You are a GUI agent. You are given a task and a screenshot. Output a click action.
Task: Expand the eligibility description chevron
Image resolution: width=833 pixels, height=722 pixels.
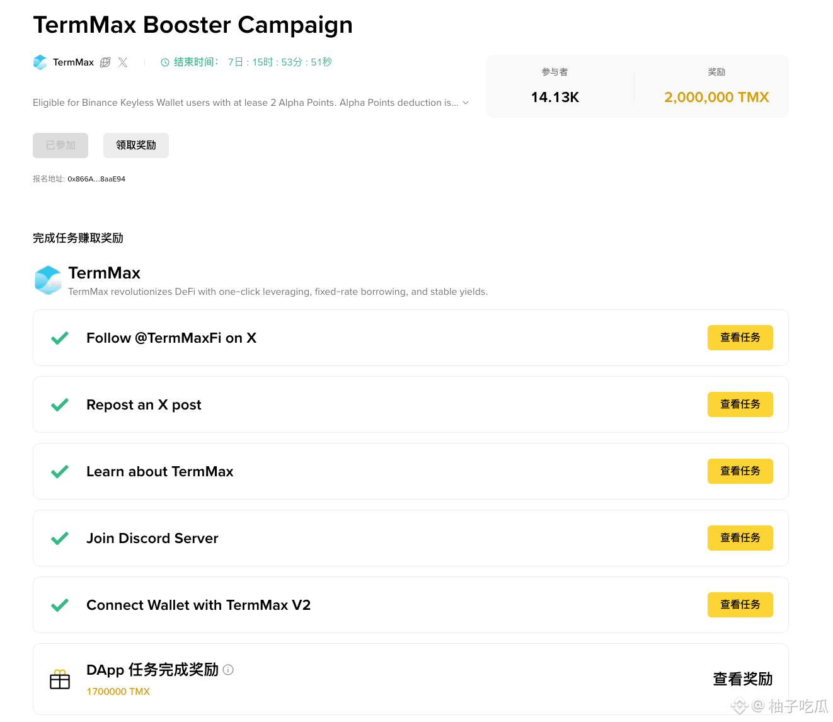[466, 103]
